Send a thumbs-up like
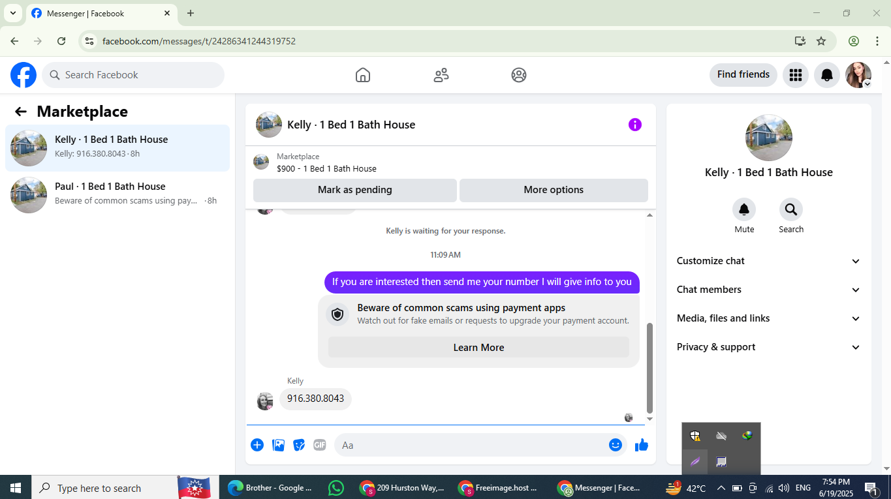The height and width of the screenshot is (499, 891). [642, 445]
